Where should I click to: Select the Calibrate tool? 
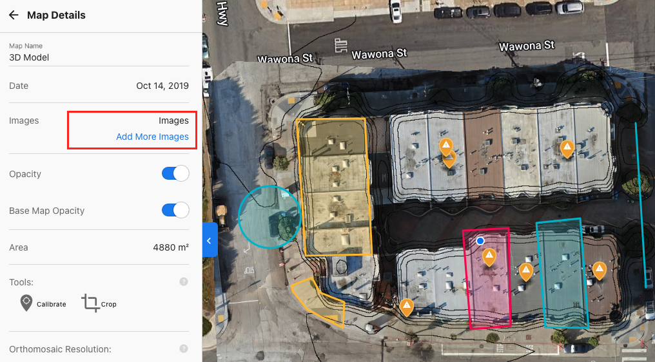[43, 303]
